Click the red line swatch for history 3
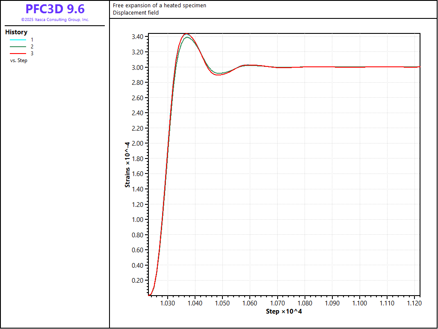 tap(18, 53)
